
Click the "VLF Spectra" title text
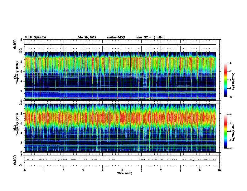coord(35,37)
